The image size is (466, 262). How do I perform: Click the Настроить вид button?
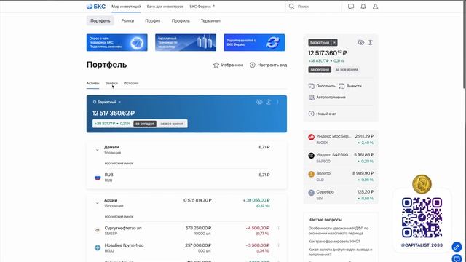268,65
